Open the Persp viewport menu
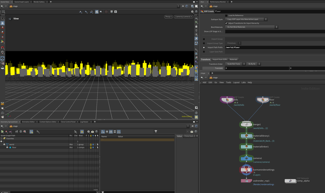This screenshot has height=193, width=325. point(168,17)
